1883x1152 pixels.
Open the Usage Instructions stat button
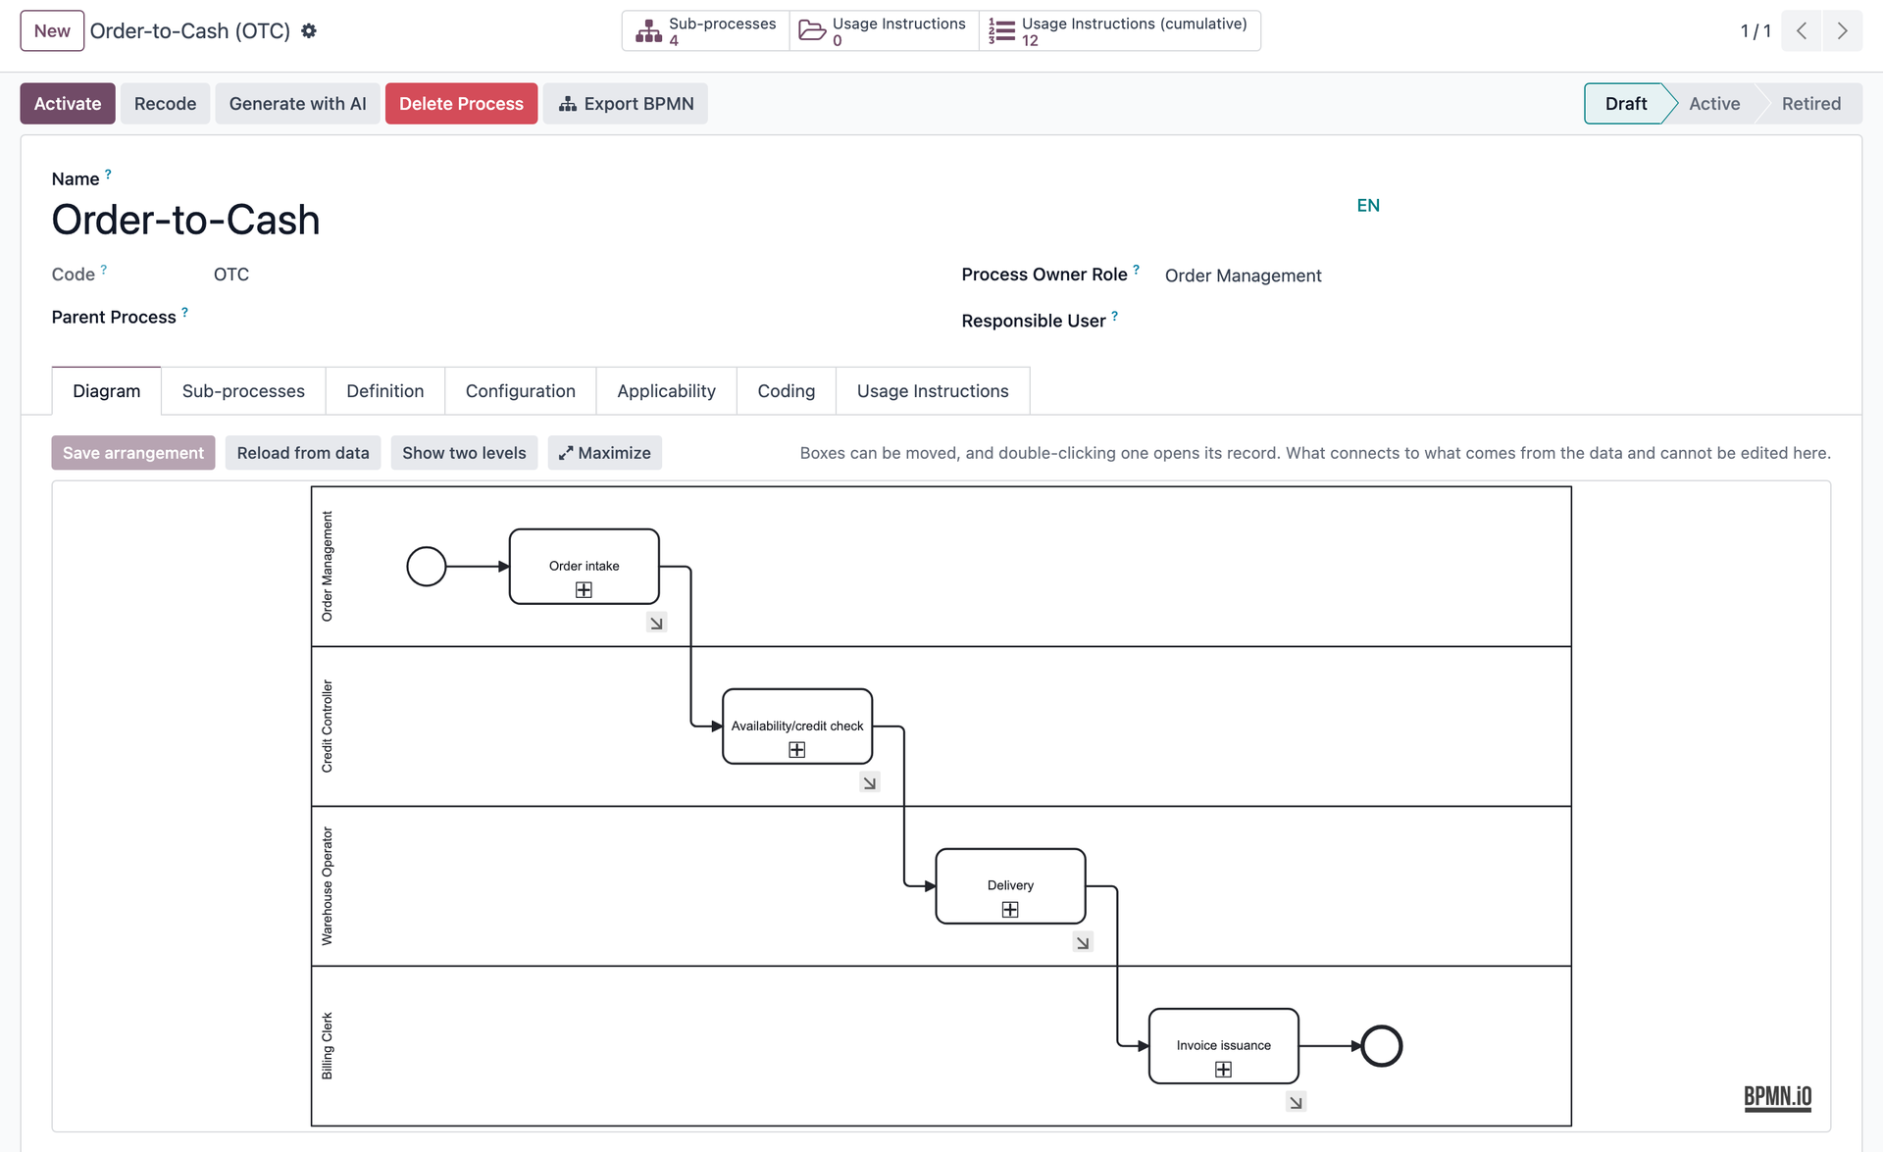tap(883, 30)
